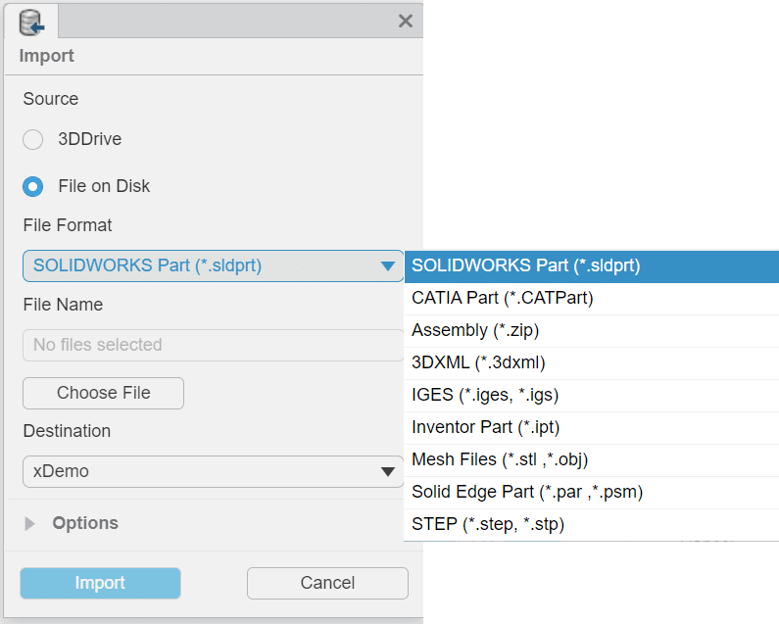Expand the Options section triangle
The height and width of the screenshot is (624, 779).
(29, 523)
